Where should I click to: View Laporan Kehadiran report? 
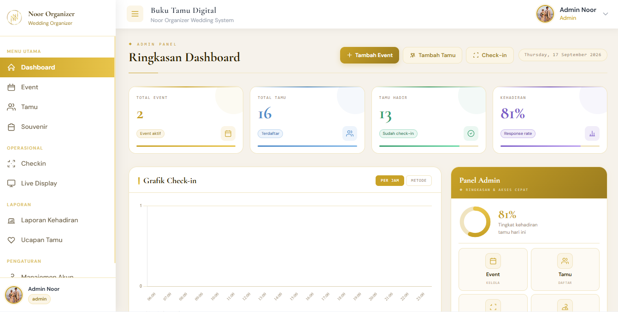(x=57, y=220)
